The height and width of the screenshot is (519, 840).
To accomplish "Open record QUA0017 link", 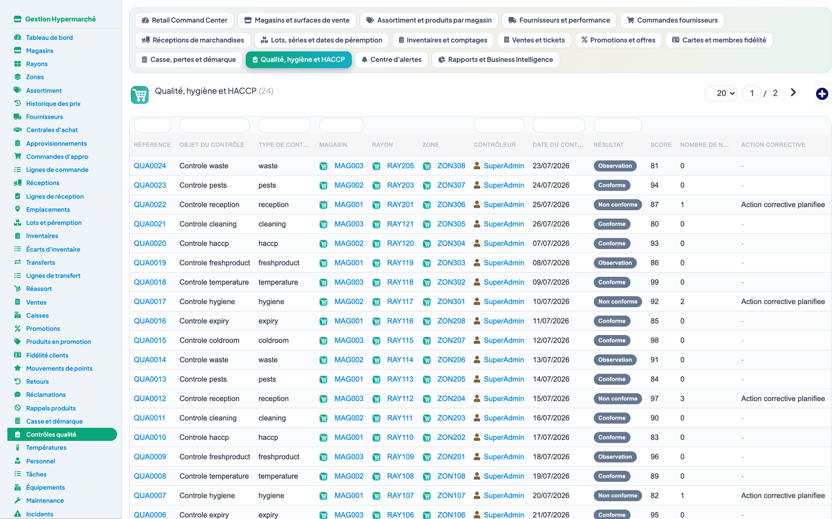I will tap(150, 302).
